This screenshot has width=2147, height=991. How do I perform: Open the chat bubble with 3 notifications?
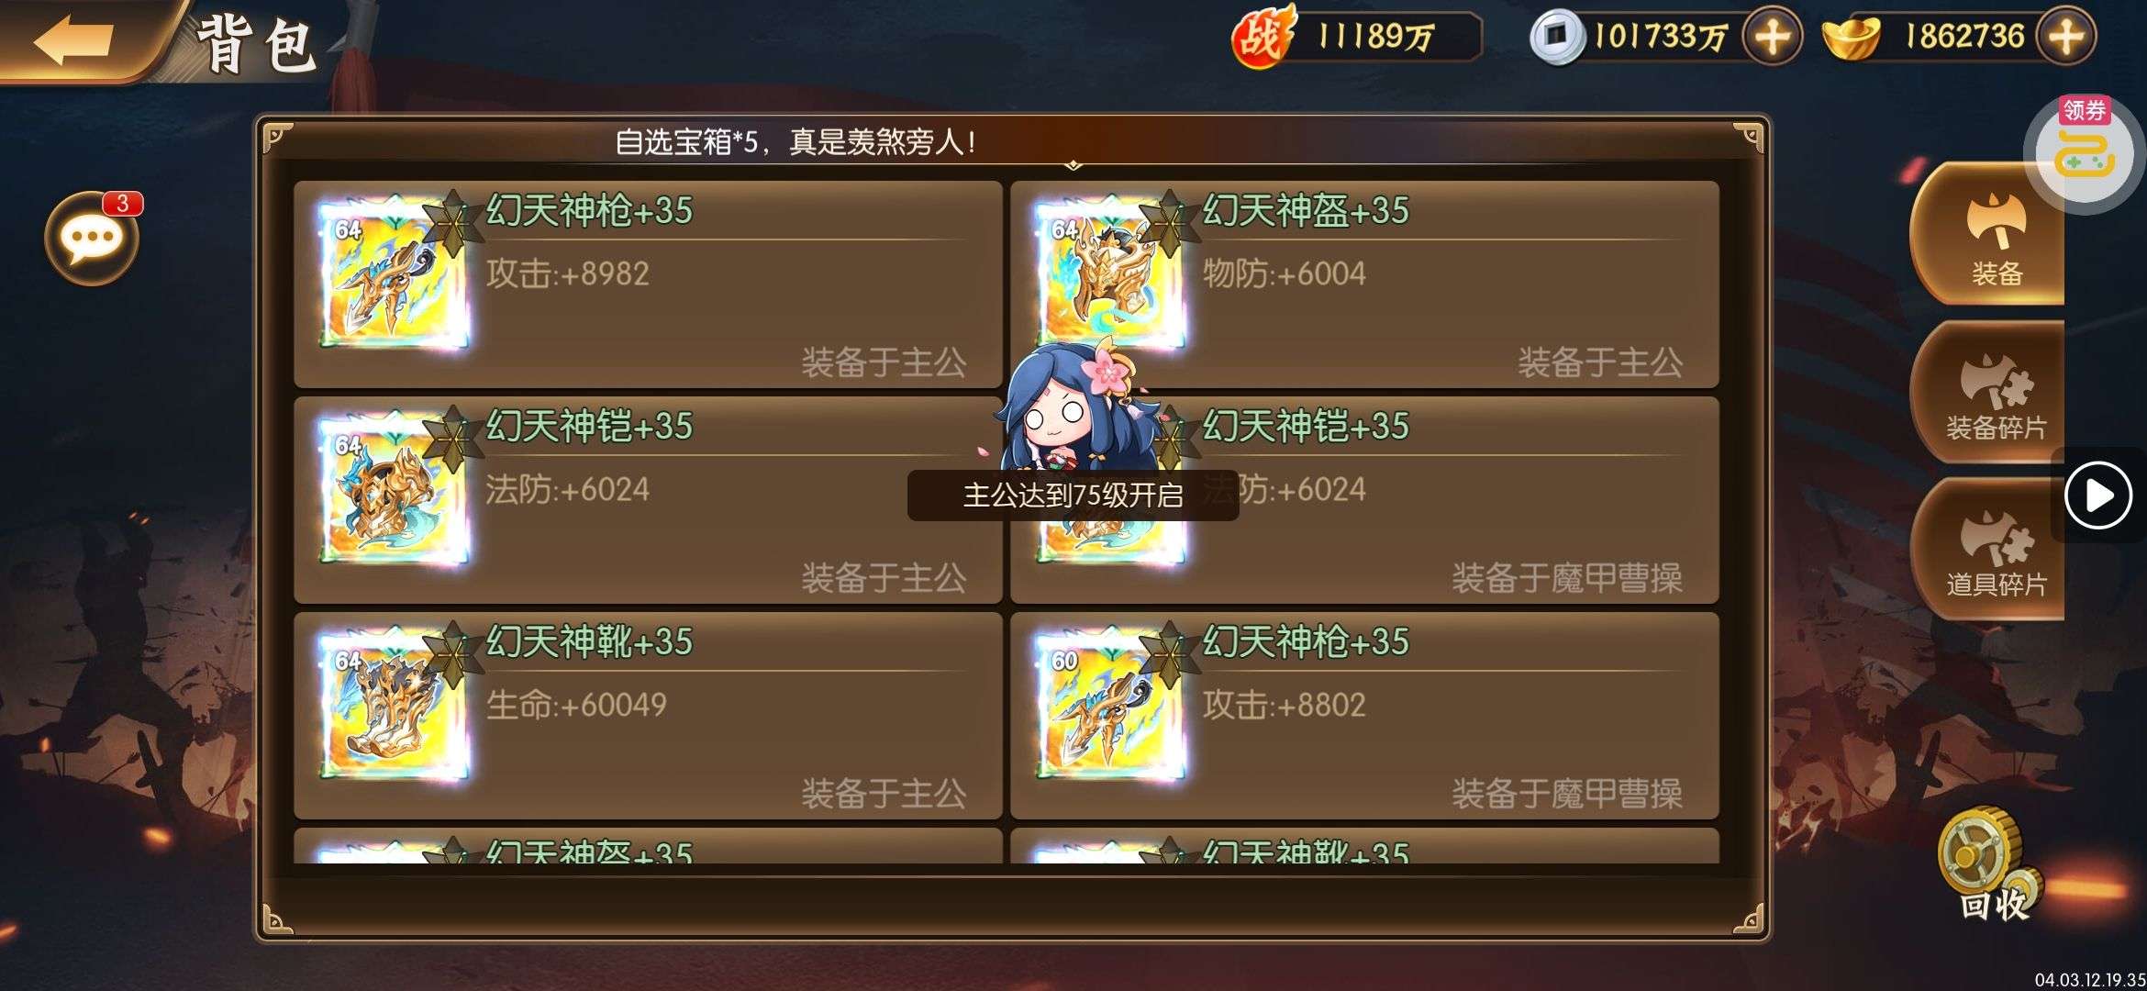point(92,239)
